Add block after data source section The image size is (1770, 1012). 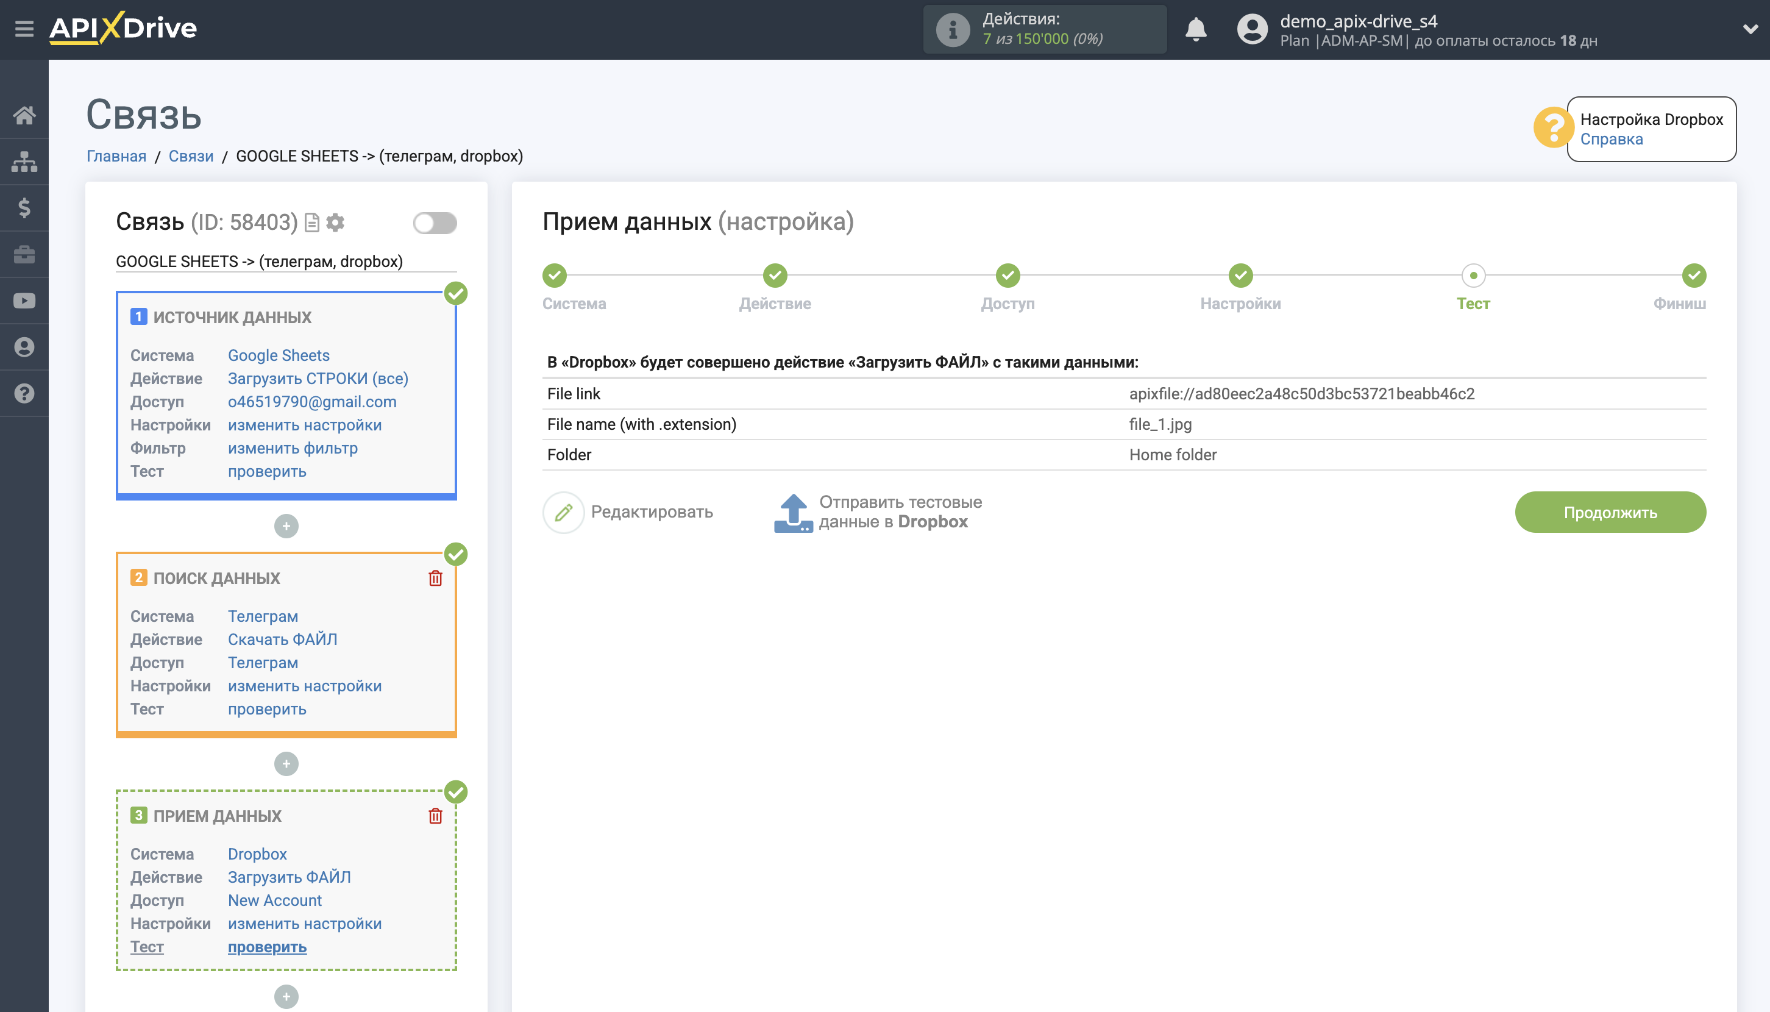click(286, 526)
